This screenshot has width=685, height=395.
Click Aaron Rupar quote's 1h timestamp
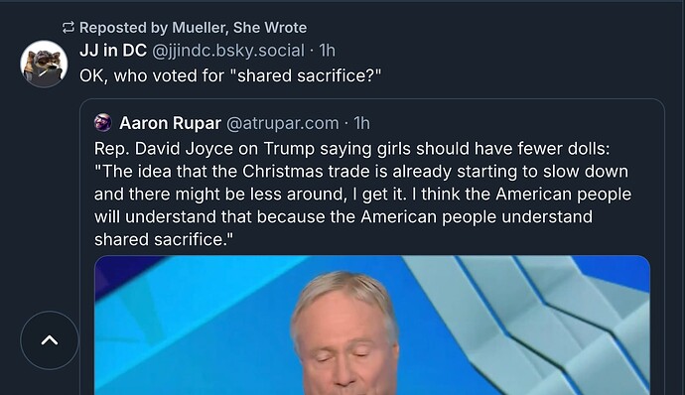361,123
